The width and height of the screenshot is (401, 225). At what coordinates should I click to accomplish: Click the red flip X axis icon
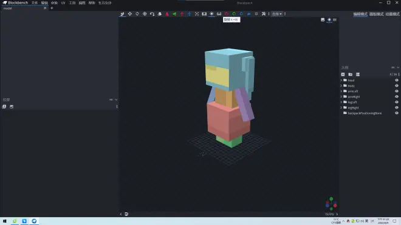coord(167,14)
